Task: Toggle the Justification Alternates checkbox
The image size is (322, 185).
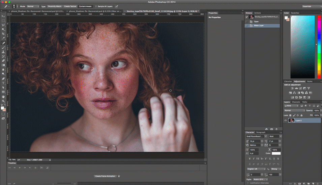Action: coord(248,183)
